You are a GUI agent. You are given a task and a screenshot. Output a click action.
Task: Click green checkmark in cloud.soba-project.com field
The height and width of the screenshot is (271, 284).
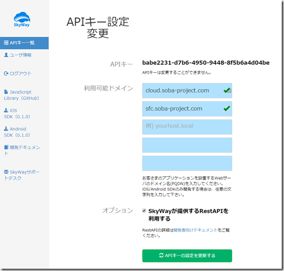pos(227,91)
